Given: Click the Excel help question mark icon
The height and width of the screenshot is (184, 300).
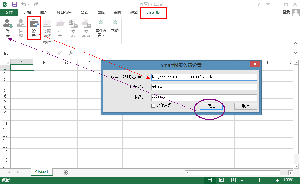Looking at the screenshot, I should point(259,4).
